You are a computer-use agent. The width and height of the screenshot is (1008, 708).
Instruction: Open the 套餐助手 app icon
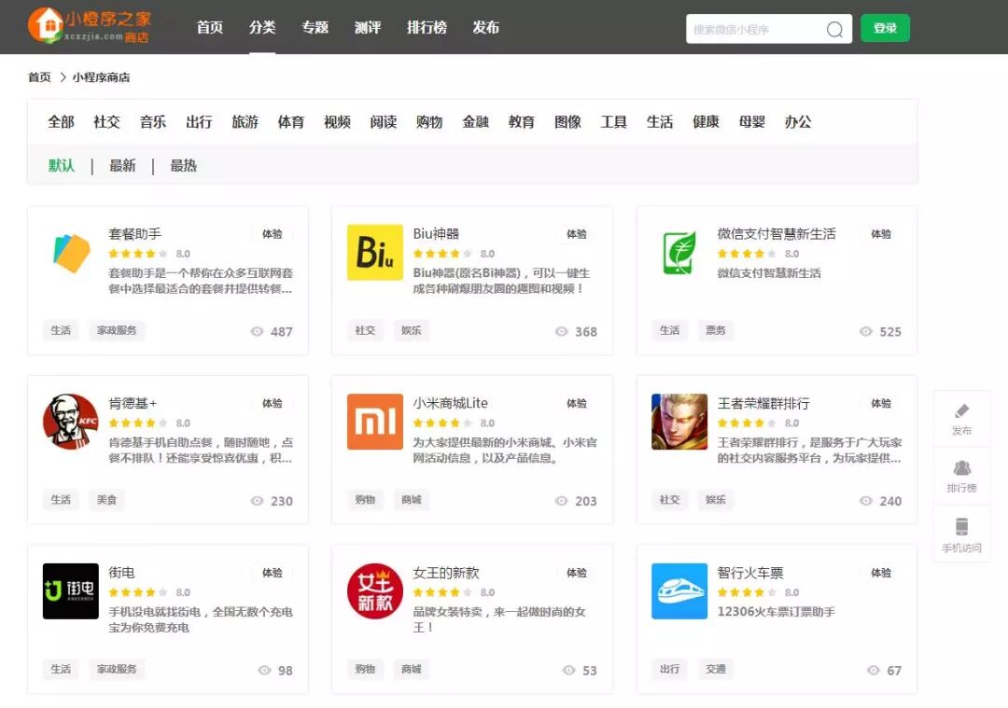point(71,253)
